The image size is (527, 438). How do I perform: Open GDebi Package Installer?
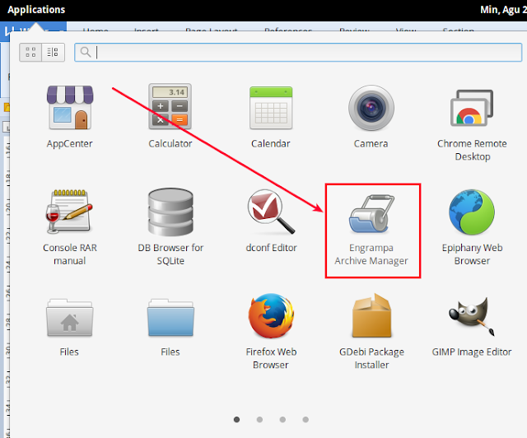(x=371, y=331)
